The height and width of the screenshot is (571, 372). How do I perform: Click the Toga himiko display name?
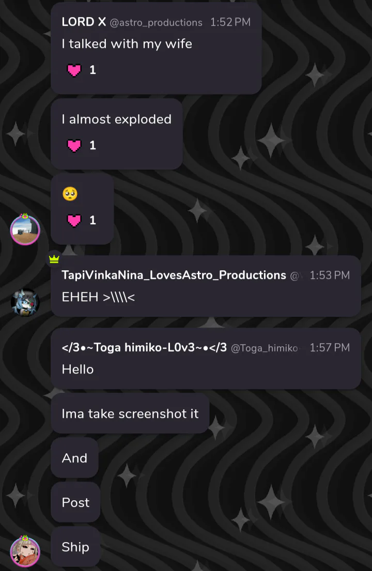tap(144, 348)
